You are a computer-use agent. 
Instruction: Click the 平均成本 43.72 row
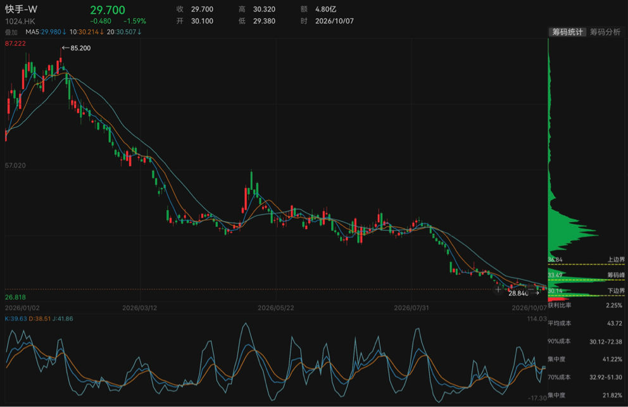pos(585,323)
